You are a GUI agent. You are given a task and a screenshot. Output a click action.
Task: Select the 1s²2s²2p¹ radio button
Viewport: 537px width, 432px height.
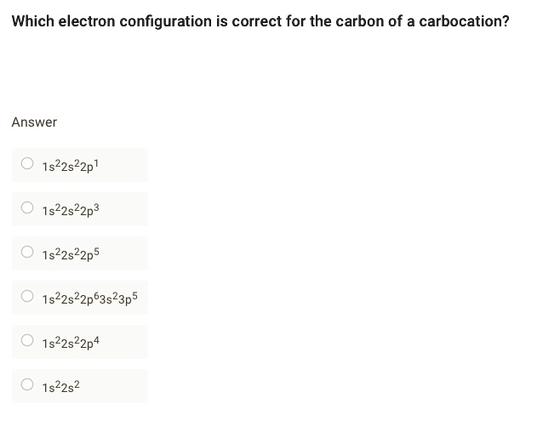pos(27,164)
